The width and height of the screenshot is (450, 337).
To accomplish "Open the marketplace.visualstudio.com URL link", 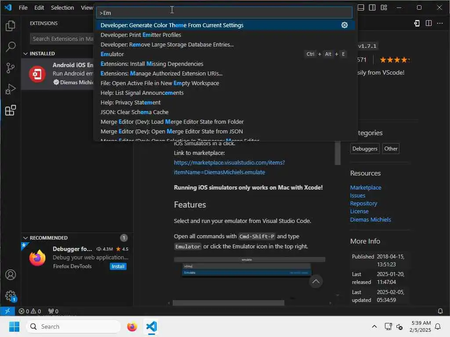I will click(x=229, y=167).
